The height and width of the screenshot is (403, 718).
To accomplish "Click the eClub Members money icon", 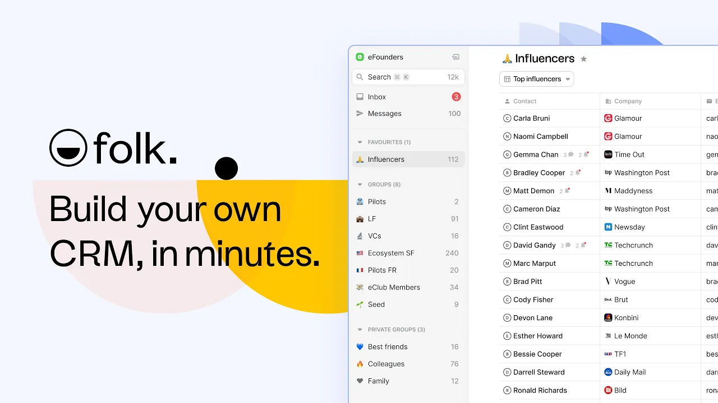I will point(360,287).
